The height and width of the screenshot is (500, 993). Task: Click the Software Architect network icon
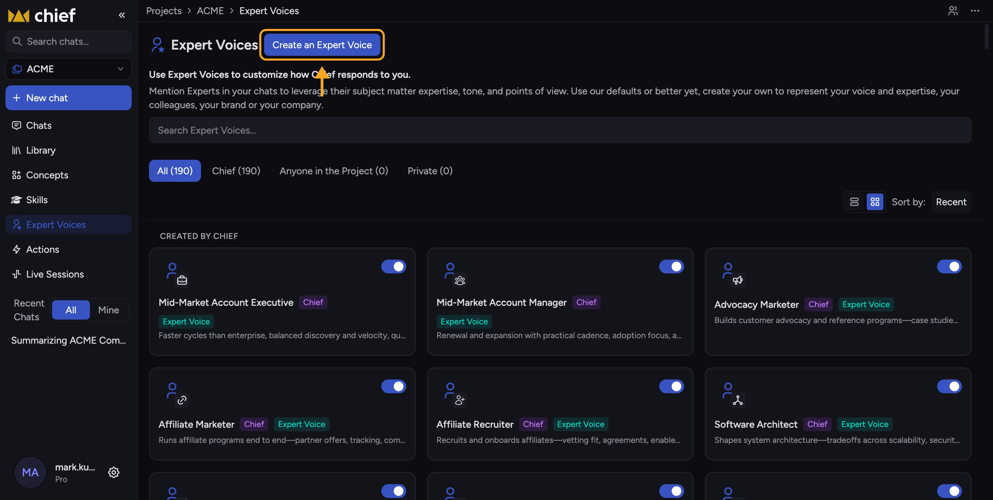738,400
